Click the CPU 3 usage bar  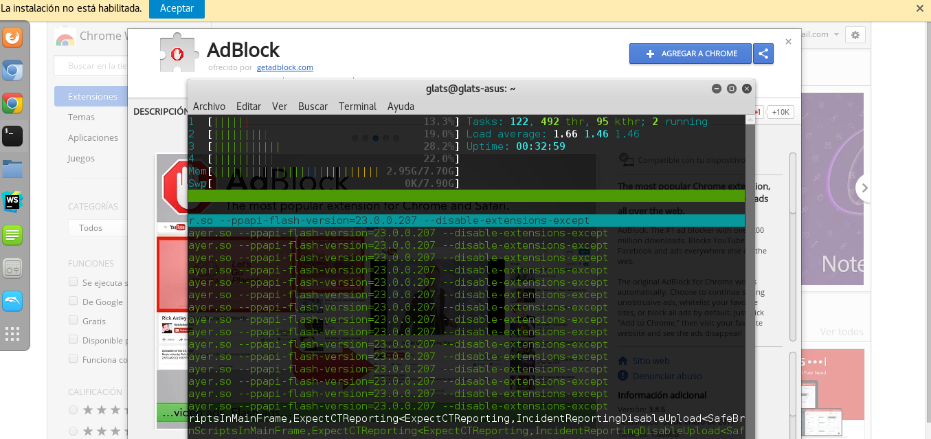point(324,146)
